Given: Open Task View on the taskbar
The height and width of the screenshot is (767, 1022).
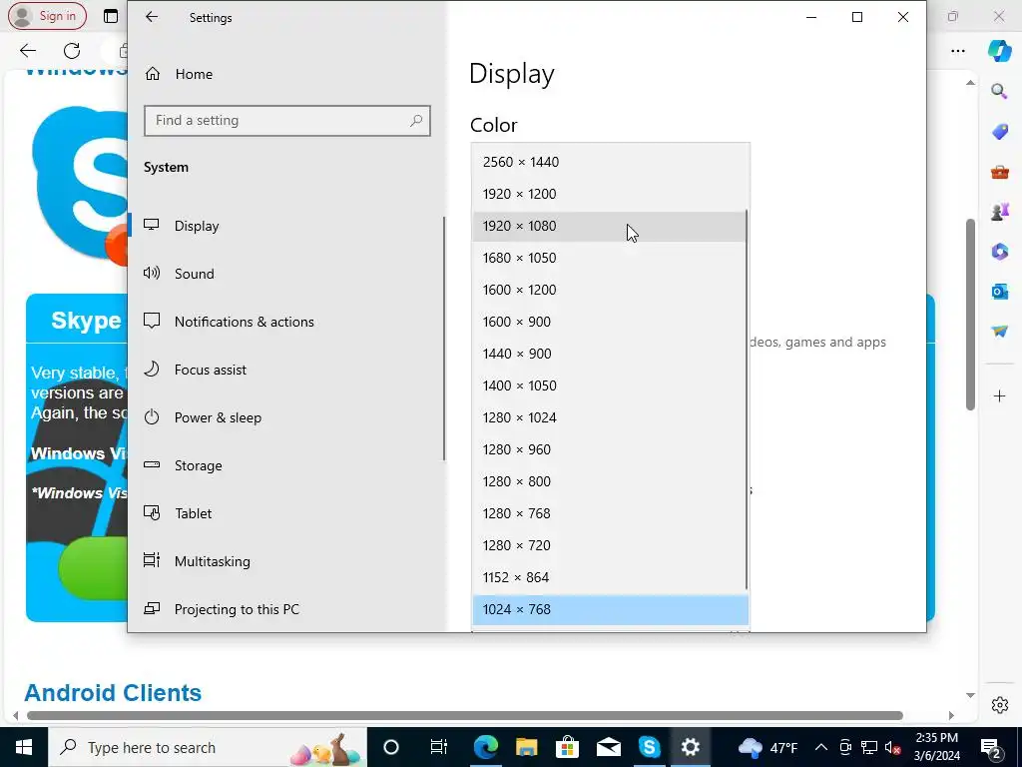Looking at the screenshot, I should [439, 747].
